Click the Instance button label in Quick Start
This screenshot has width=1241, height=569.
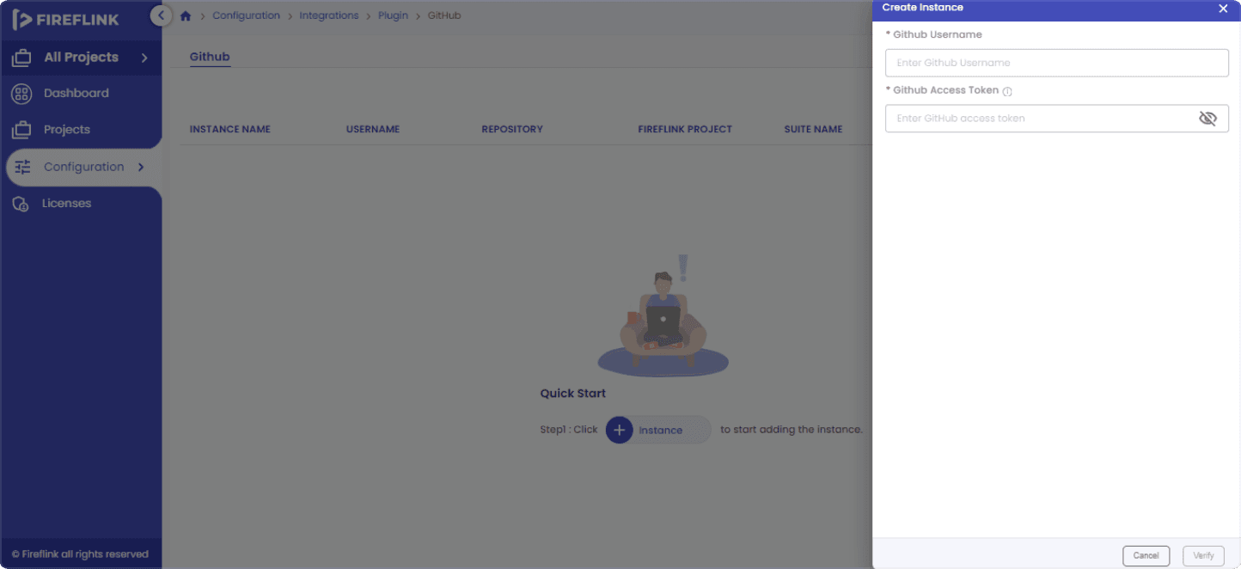660,431
